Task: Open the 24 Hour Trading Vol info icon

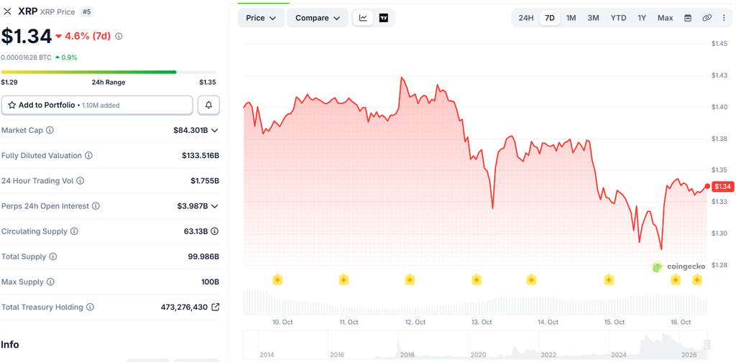Action: point(80,180)
